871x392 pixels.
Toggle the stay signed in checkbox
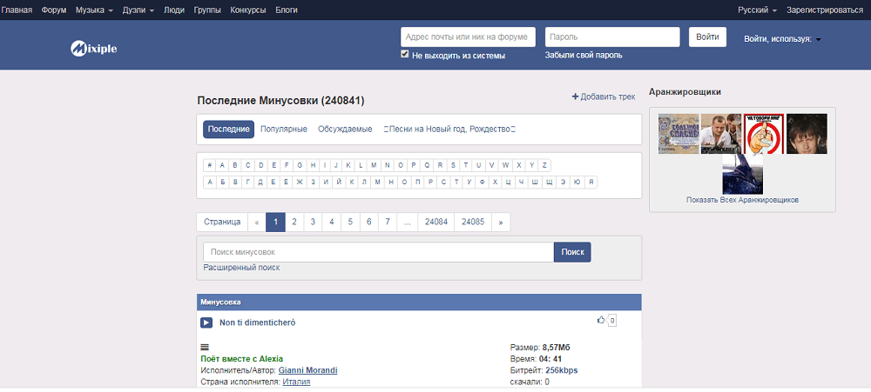[405, 54]
